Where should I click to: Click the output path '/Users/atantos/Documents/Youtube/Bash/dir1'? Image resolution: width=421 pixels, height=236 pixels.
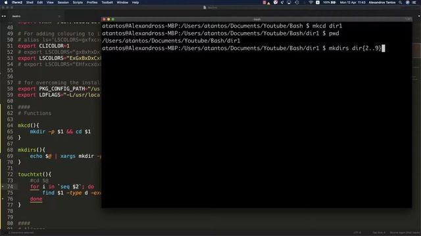(171, 41)
